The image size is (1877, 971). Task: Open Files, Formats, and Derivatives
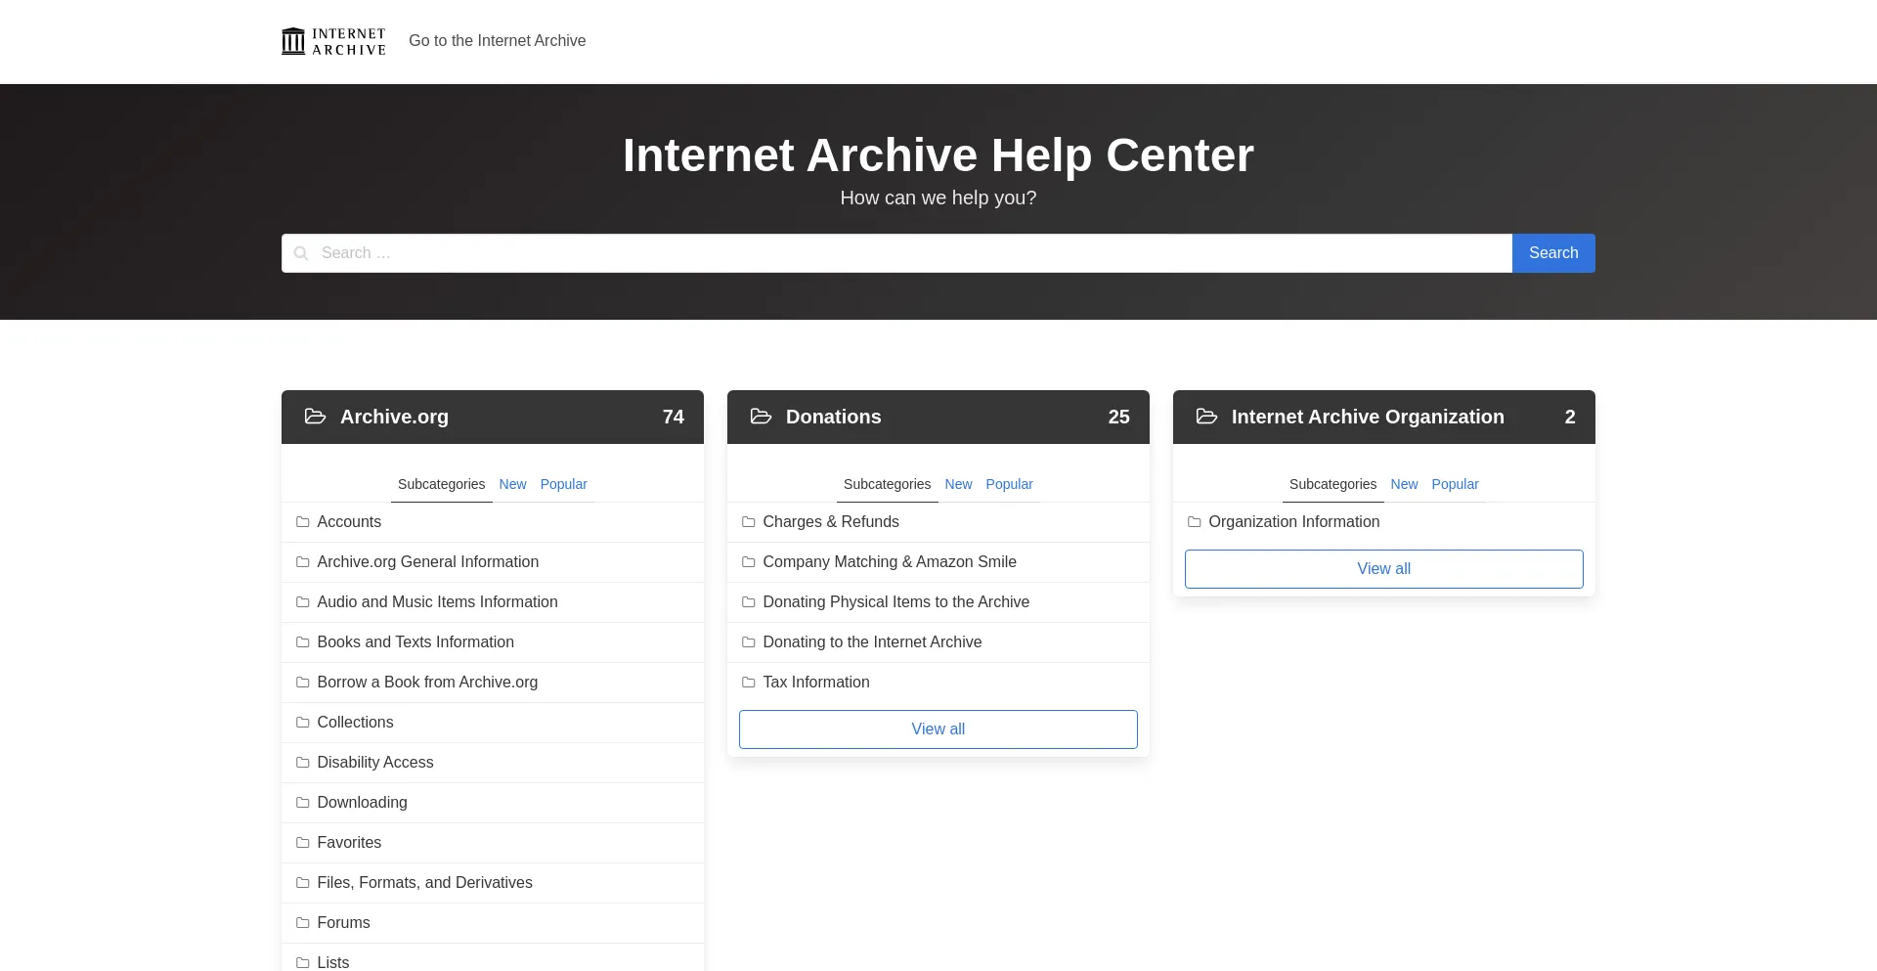click(x=424, y=883)
